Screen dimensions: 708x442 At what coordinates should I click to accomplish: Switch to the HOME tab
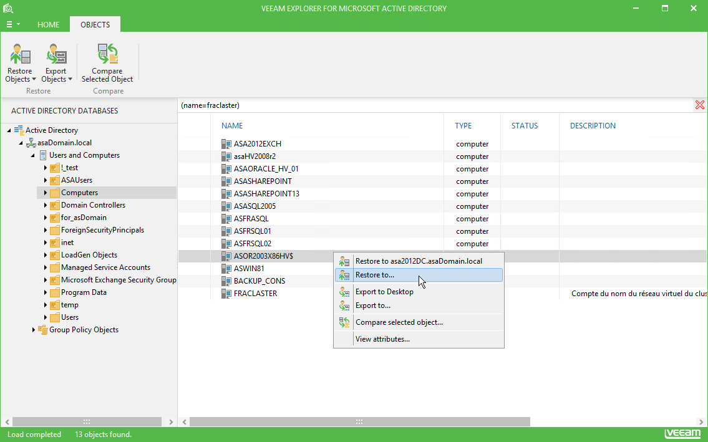click(x=48, y=25)
